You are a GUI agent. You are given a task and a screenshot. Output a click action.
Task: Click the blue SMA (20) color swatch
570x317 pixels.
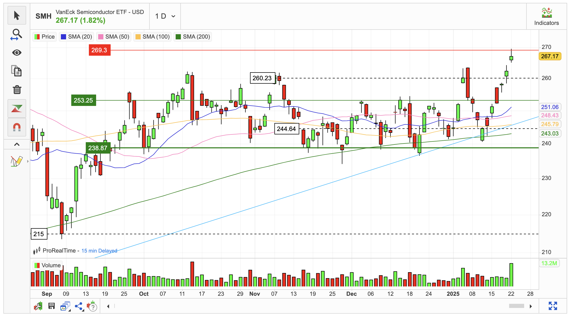(63, 37)
